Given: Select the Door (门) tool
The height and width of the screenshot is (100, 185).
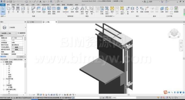Looking at the screenshot, I should tap(13, 10).
